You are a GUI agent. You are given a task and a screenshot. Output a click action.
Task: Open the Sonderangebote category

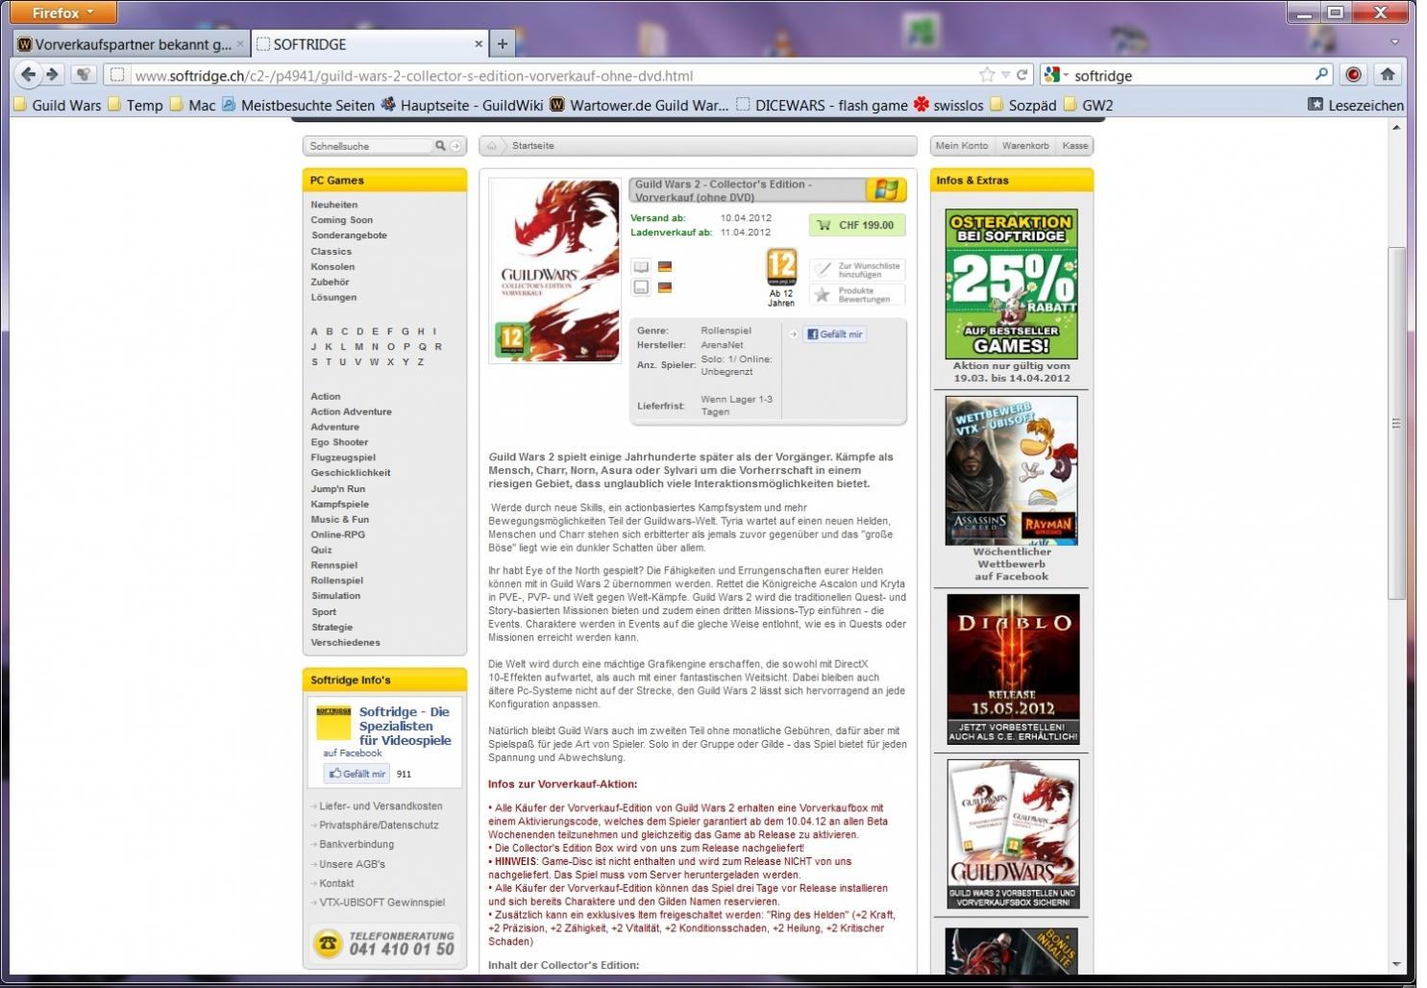349,235
